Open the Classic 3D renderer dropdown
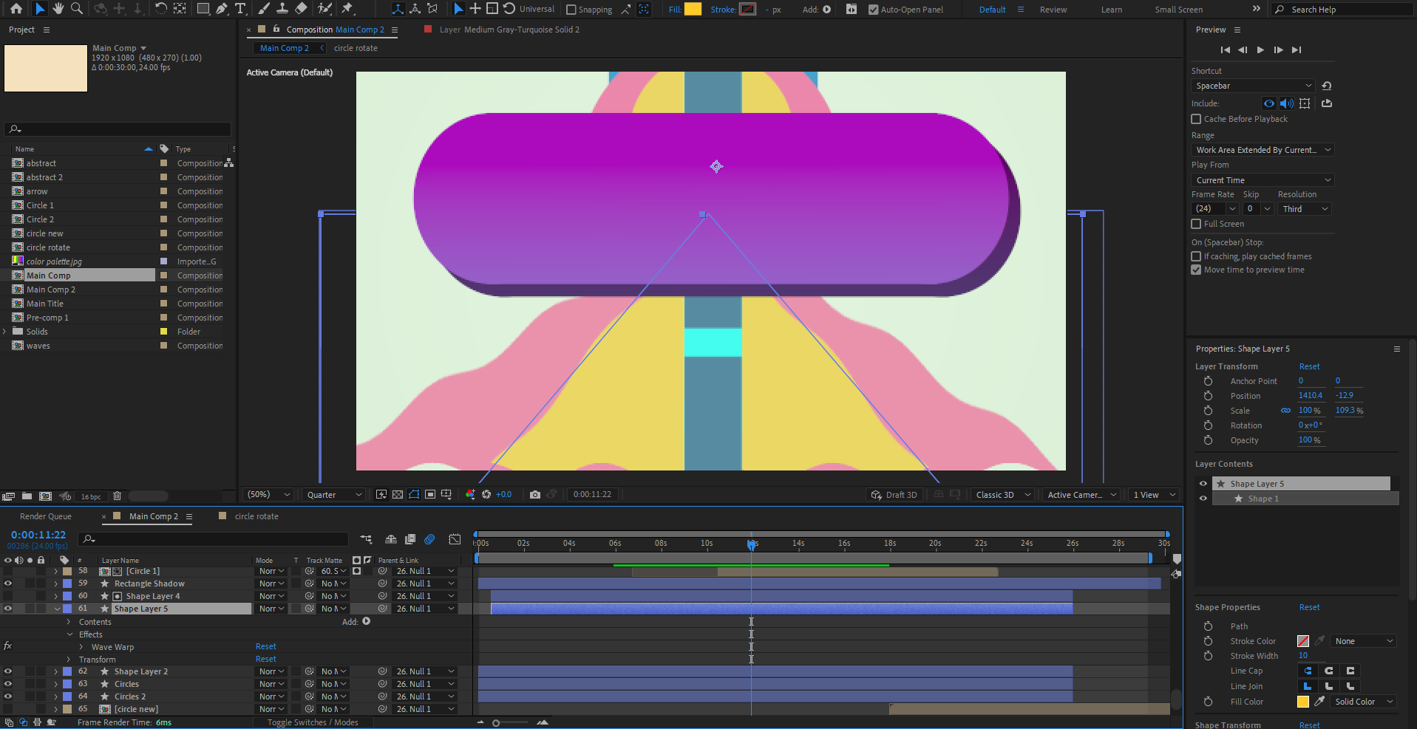Image resolution: width=1417 pixels, height=729 pixels. click(1003, 495)
